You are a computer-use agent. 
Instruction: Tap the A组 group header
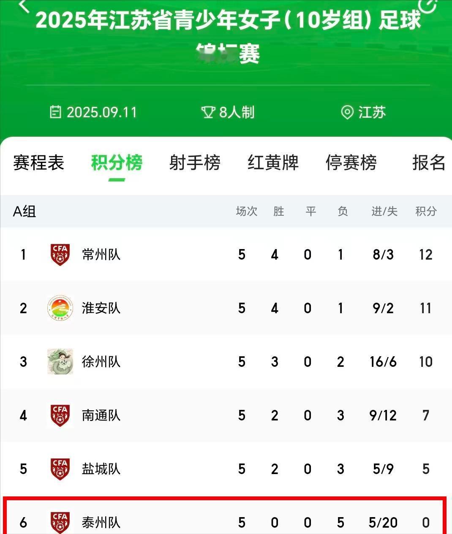pyautogui.click(x=25, y=211)
